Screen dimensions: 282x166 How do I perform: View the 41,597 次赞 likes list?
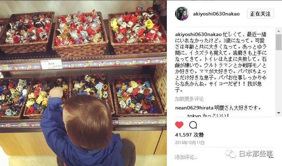189,135
